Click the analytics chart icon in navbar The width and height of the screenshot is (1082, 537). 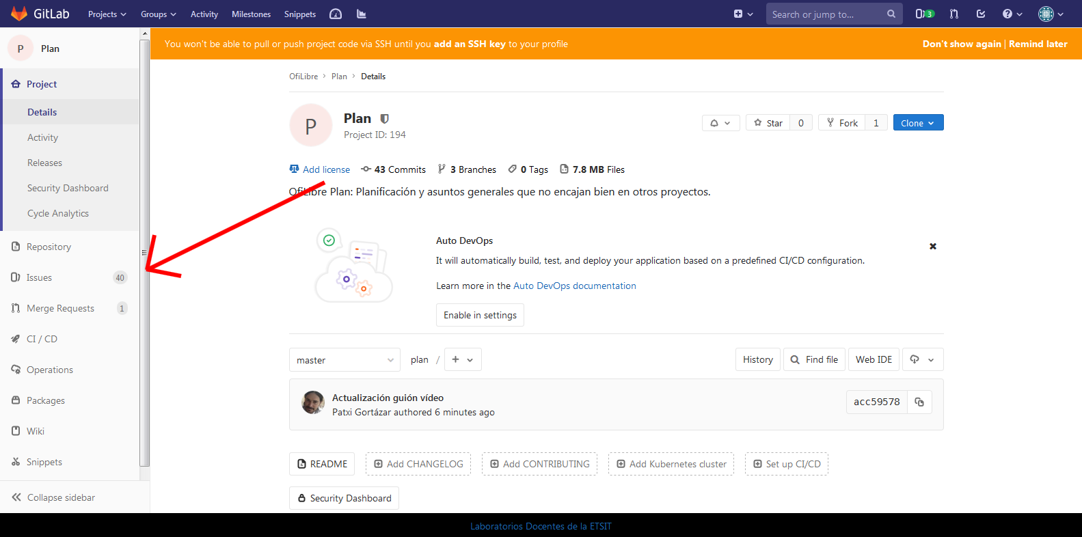362,14
